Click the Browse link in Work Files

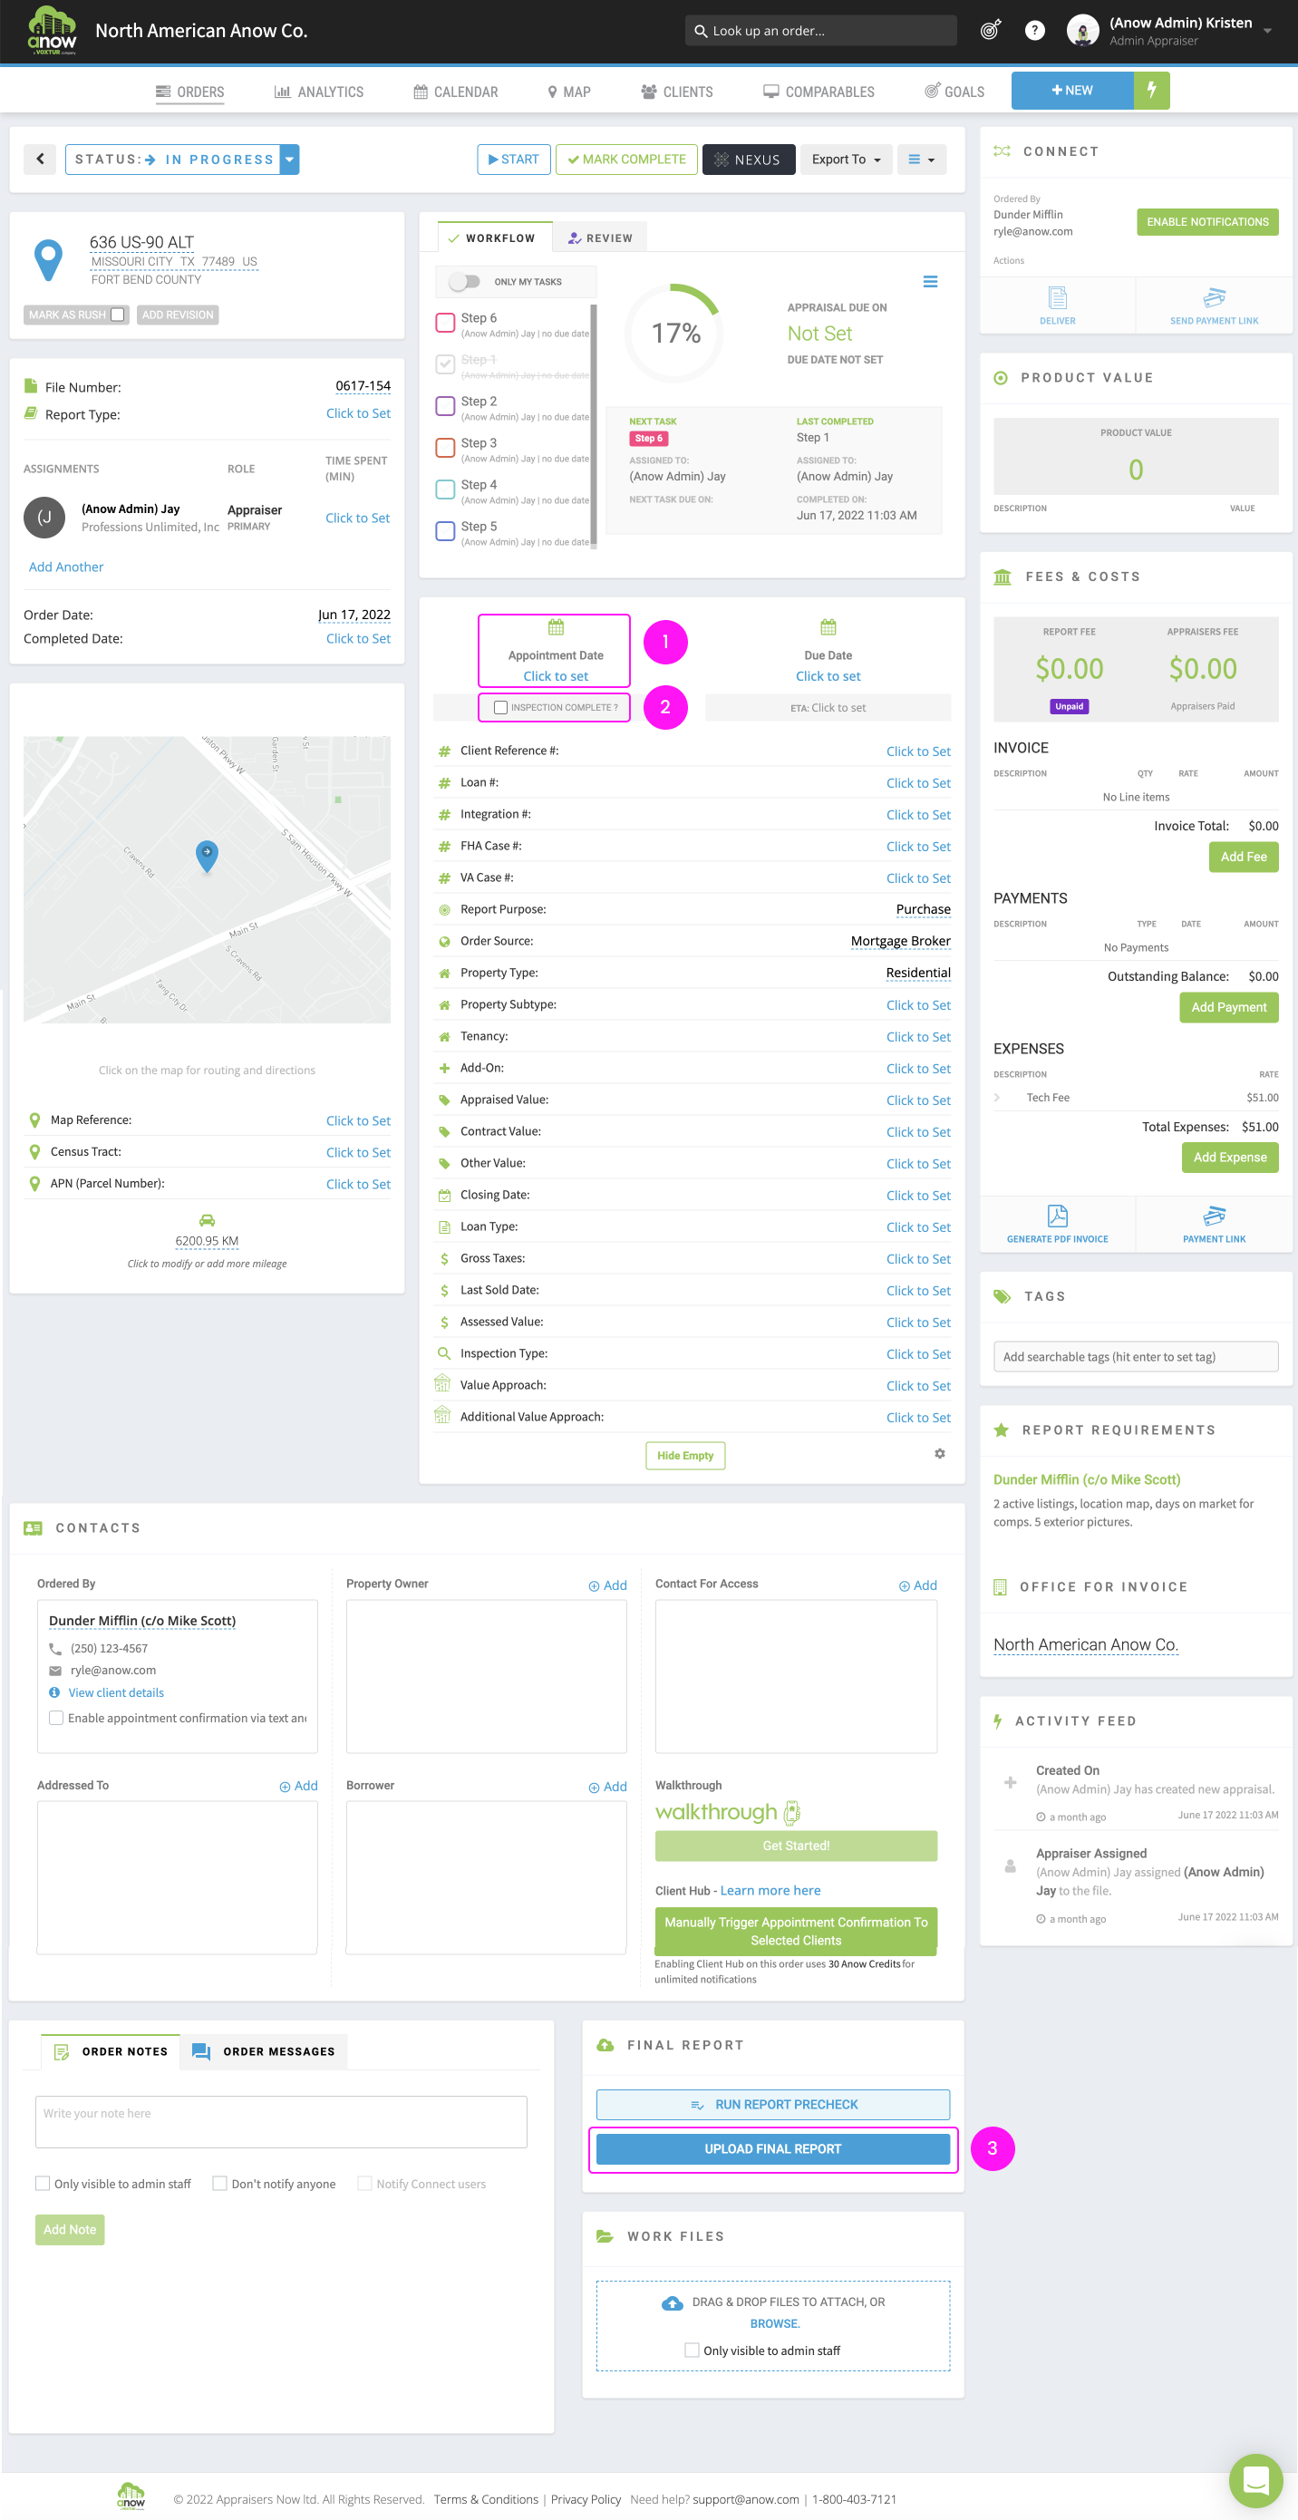pos(774,2323)
